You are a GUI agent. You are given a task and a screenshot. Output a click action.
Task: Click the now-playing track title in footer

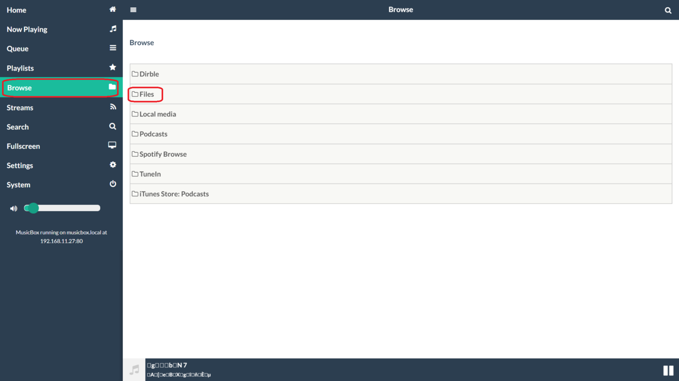point(167,365)
